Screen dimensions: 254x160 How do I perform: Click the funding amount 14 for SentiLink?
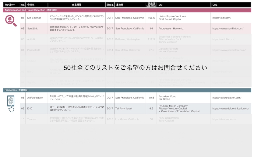click(x=151, y=29)
